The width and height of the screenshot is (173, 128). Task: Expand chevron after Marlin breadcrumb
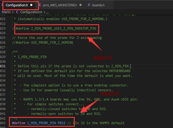(x=13, y=12)
